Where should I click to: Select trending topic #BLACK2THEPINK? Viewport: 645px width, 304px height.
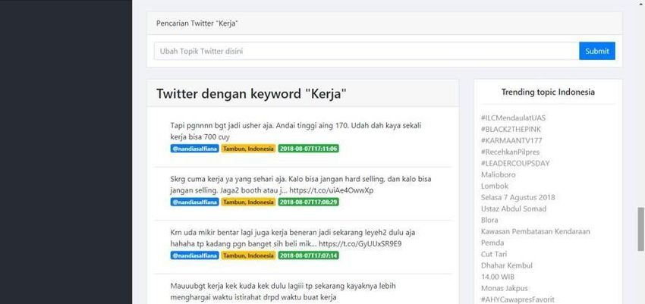click(x=511, y=130)
